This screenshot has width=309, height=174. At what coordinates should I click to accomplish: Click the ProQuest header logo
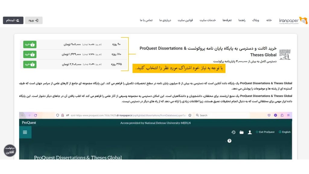[29, 123]
